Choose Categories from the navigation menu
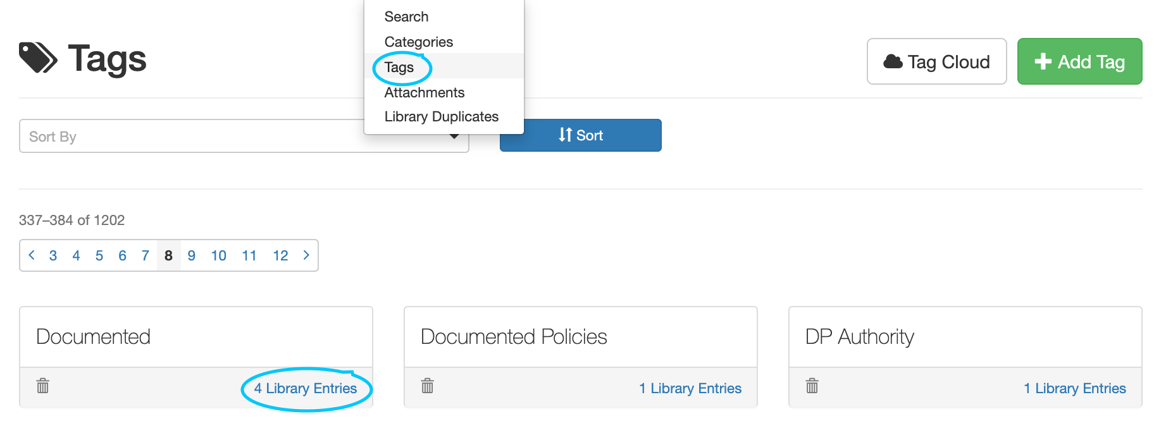1154x421 pixels. pos(418,42)
